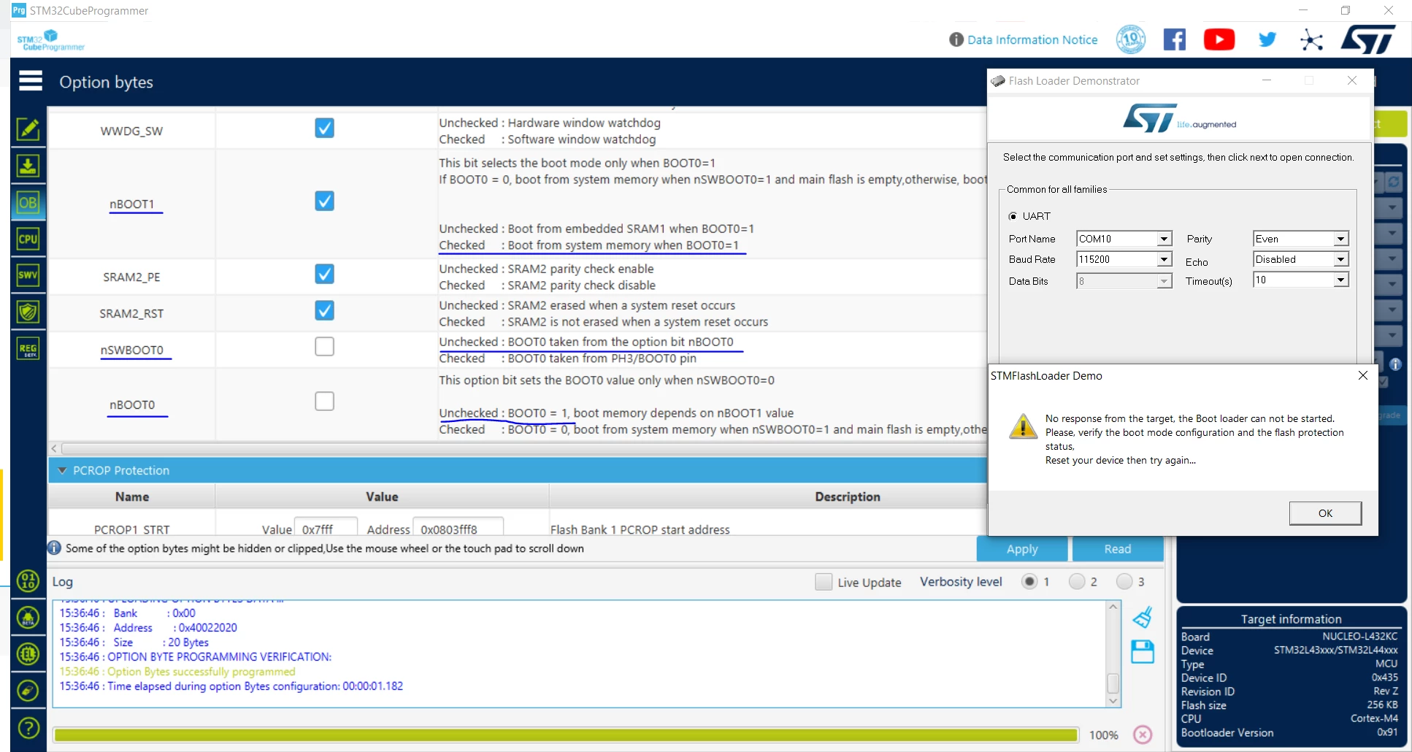Click the 10 years anniversary badge icon

1130,39
